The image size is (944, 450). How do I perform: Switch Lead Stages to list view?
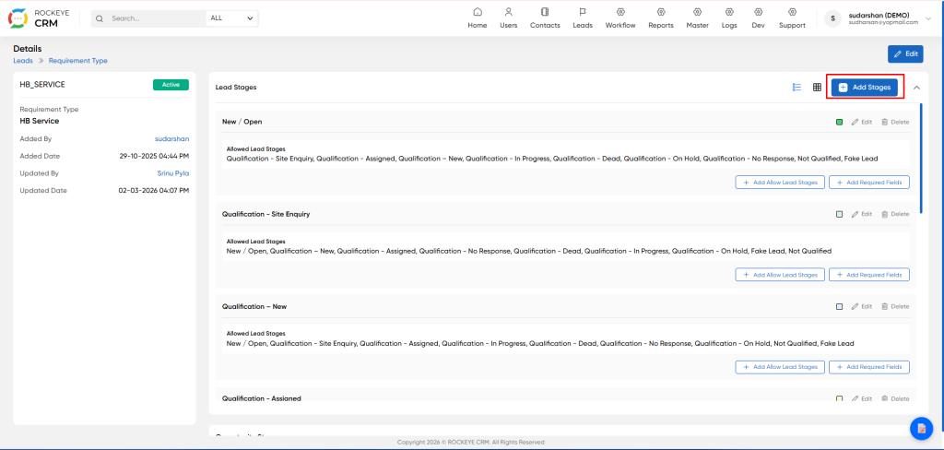click(x=796, y=88)
